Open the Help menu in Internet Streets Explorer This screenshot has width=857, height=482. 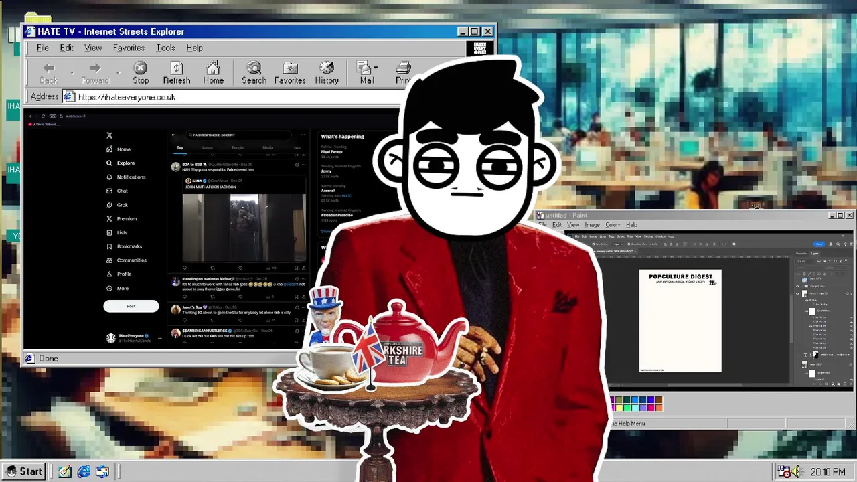(x=194, y=48)
